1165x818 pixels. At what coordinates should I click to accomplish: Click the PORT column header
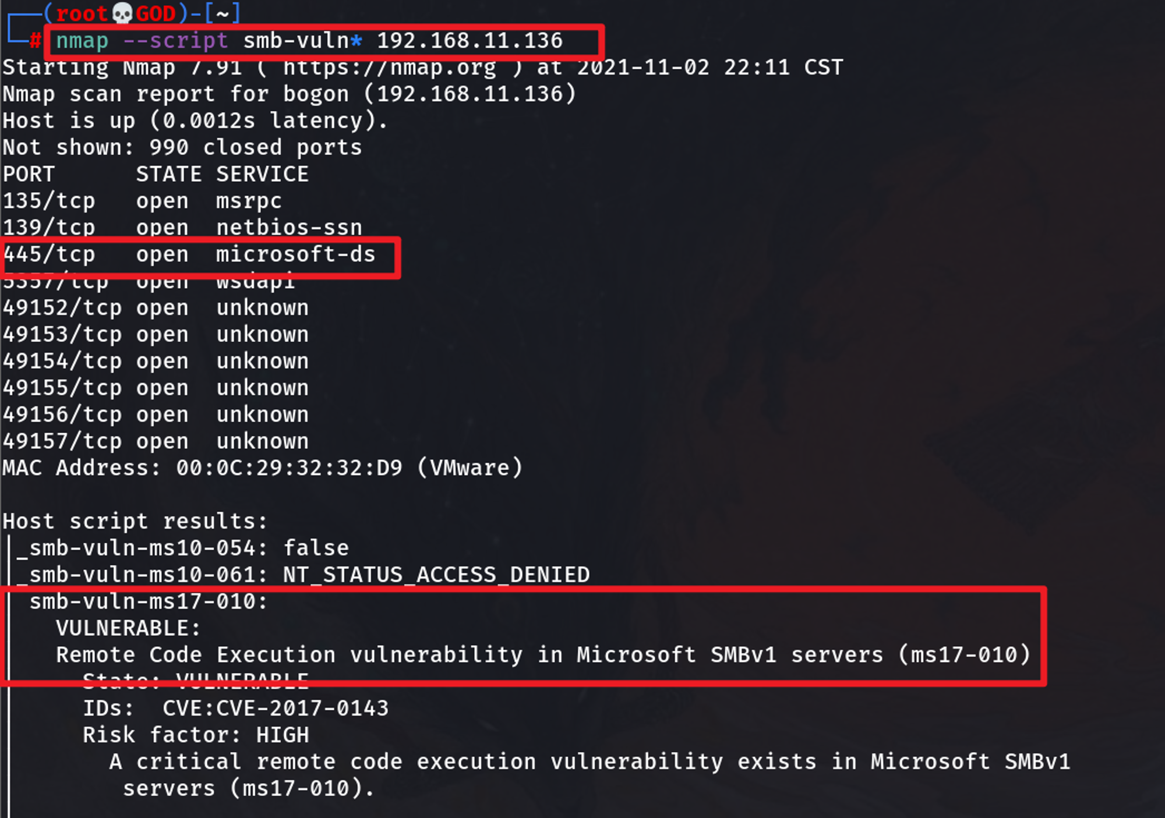coord(29,174)
